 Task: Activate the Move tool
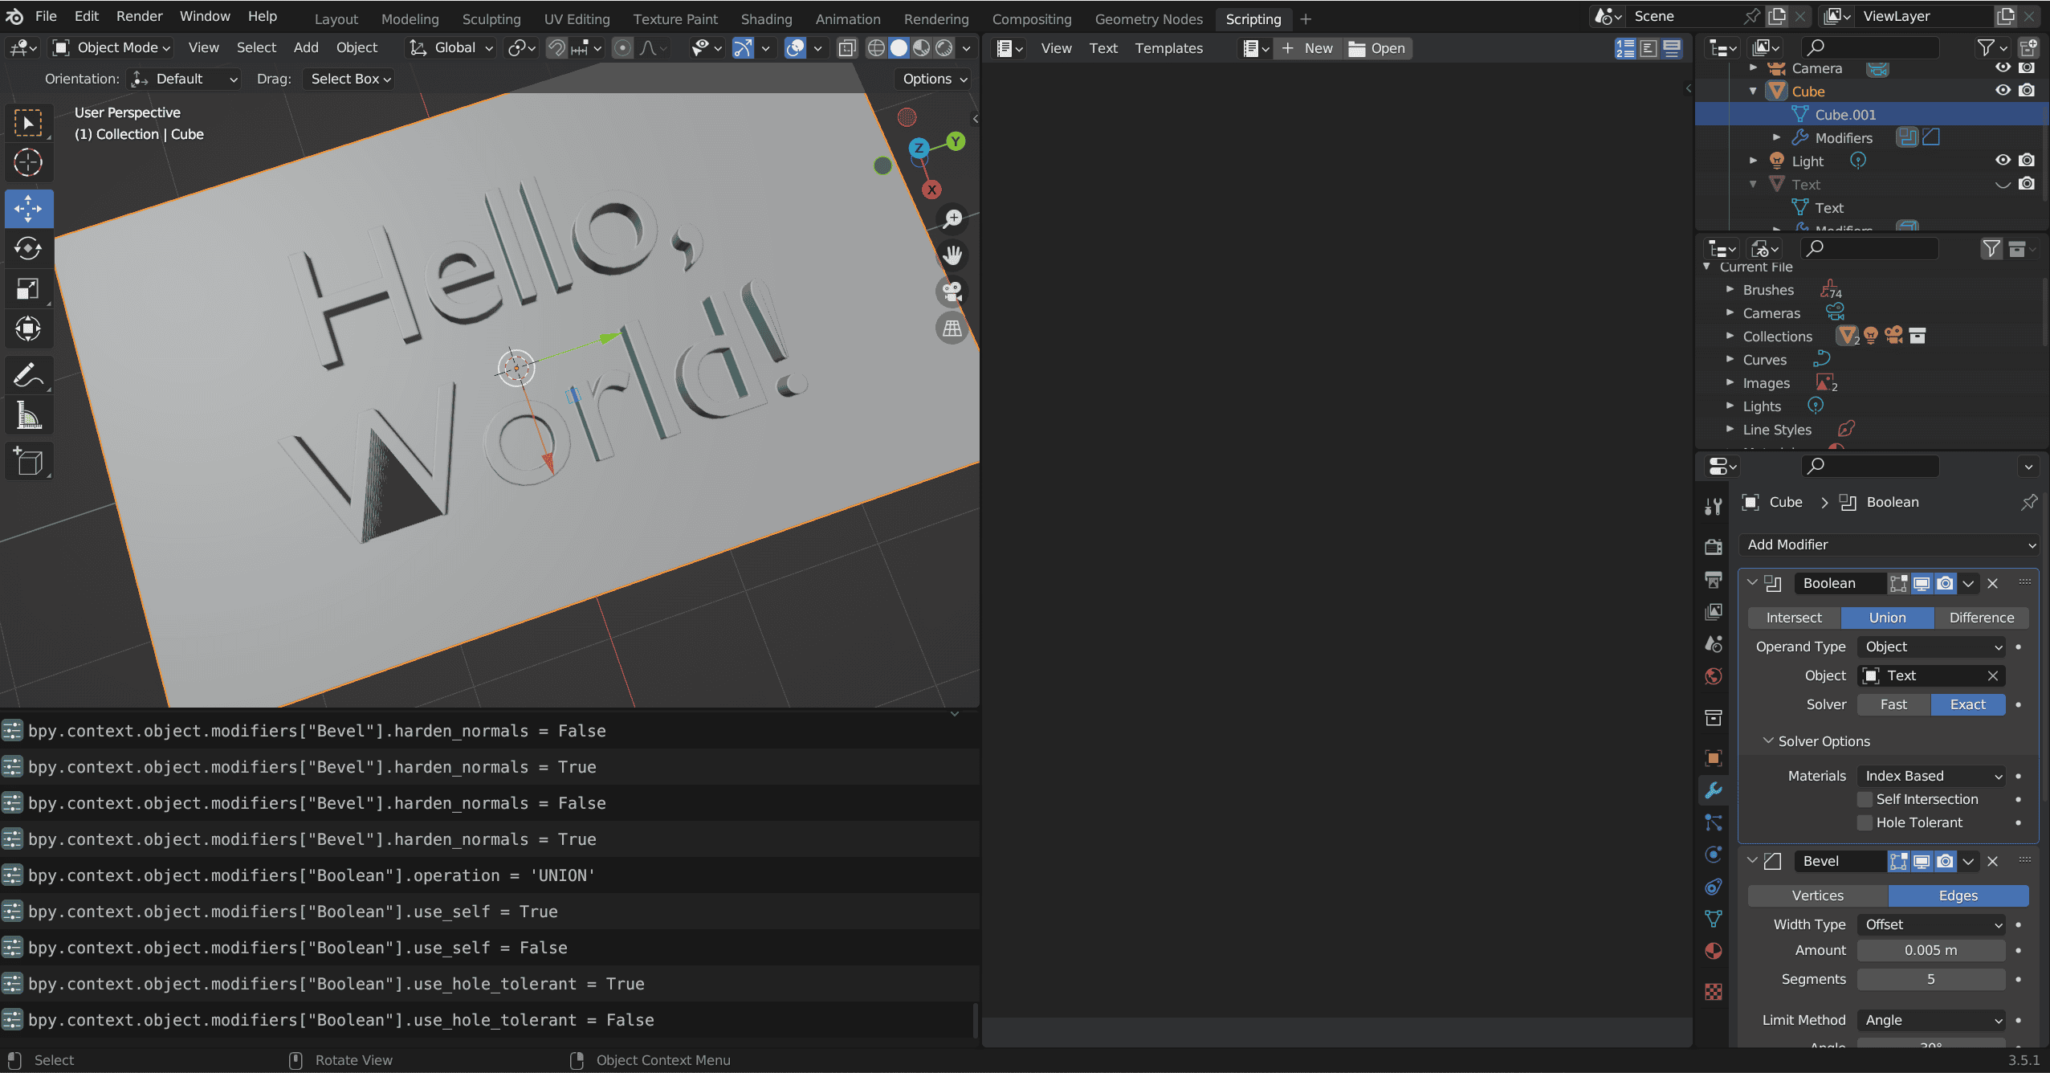tap(28, 209)
